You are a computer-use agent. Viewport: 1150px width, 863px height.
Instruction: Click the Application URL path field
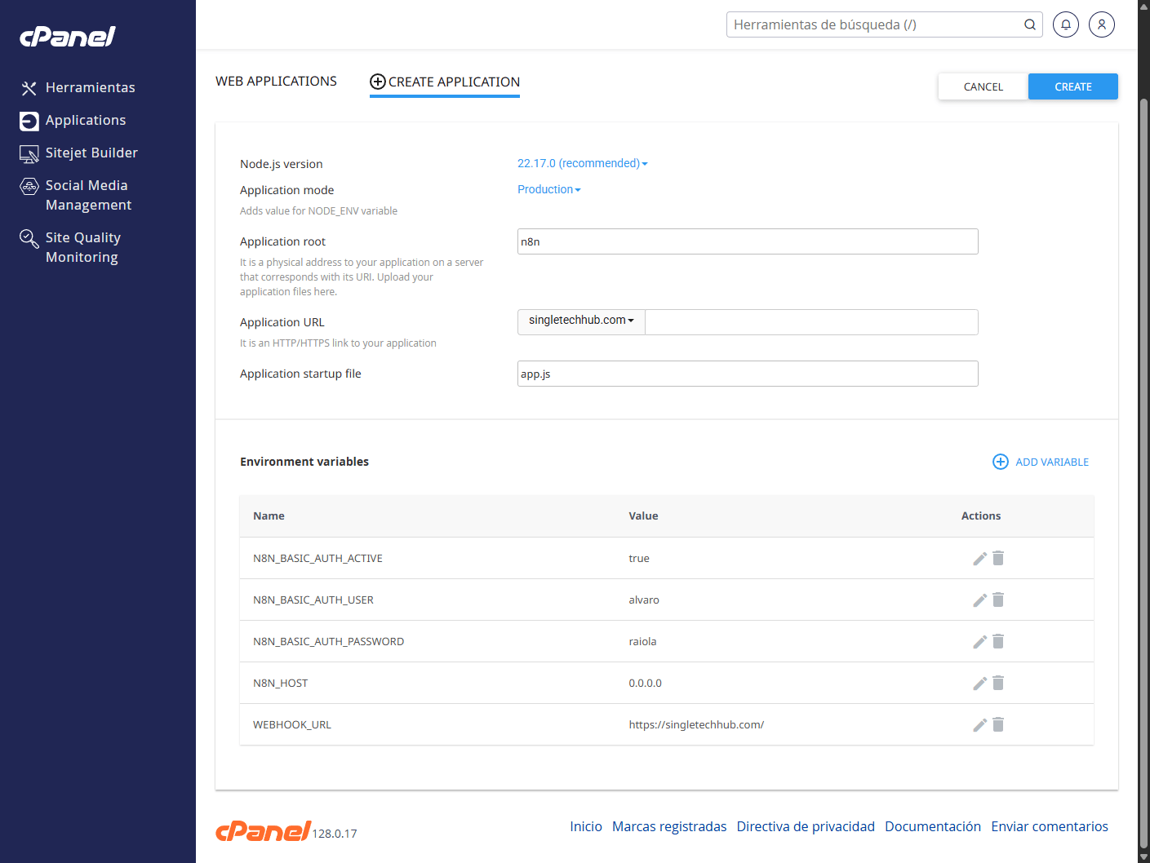[811, 322]
